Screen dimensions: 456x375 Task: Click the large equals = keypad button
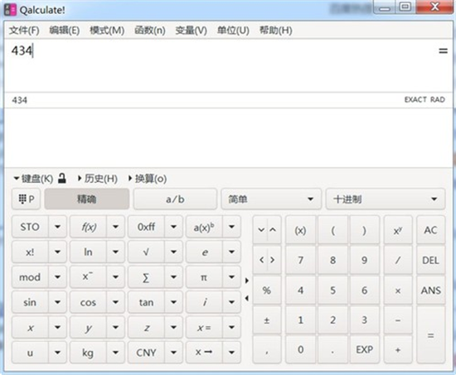[x=430, y=335]
